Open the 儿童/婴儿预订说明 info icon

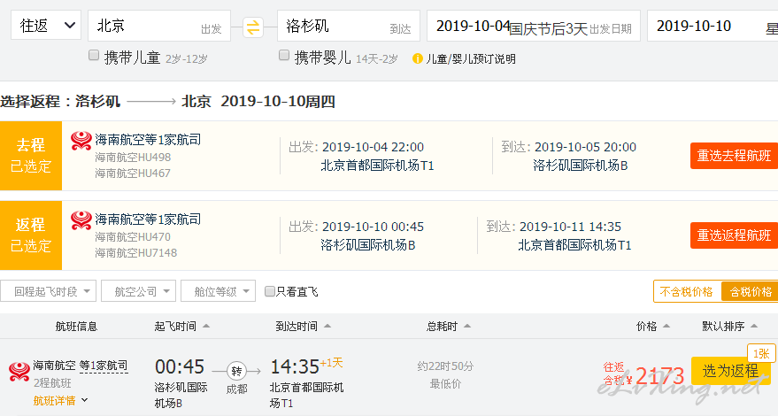click(417, 58)
